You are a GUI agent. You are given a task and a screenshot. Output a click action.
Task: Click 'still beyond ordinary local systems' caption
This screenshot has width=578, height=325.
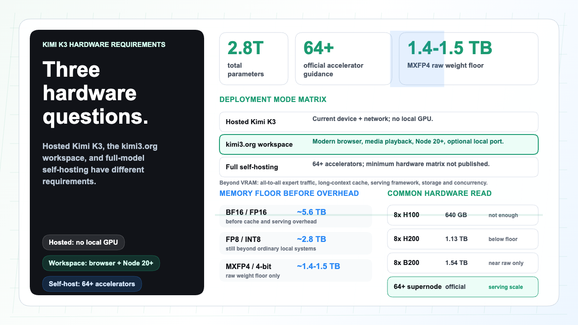click(270, 249)
